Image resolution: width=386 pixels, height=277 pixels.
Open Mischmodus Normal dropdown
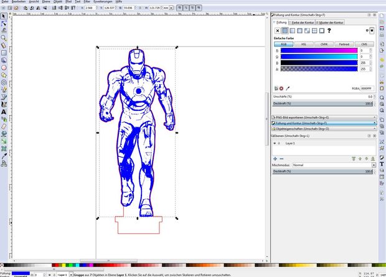(x=374, y=165)
